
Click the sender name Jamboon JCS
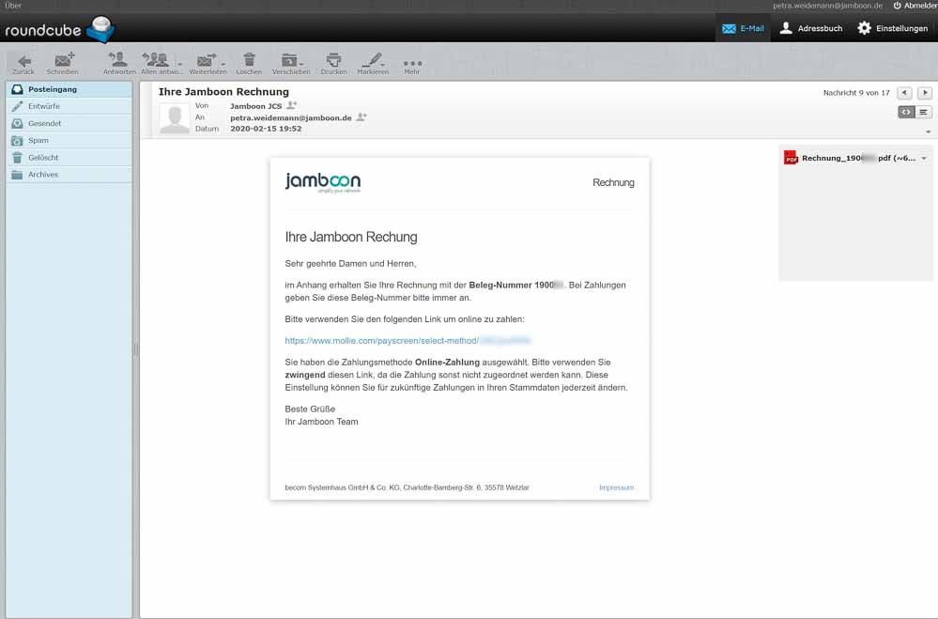(256, 106)
